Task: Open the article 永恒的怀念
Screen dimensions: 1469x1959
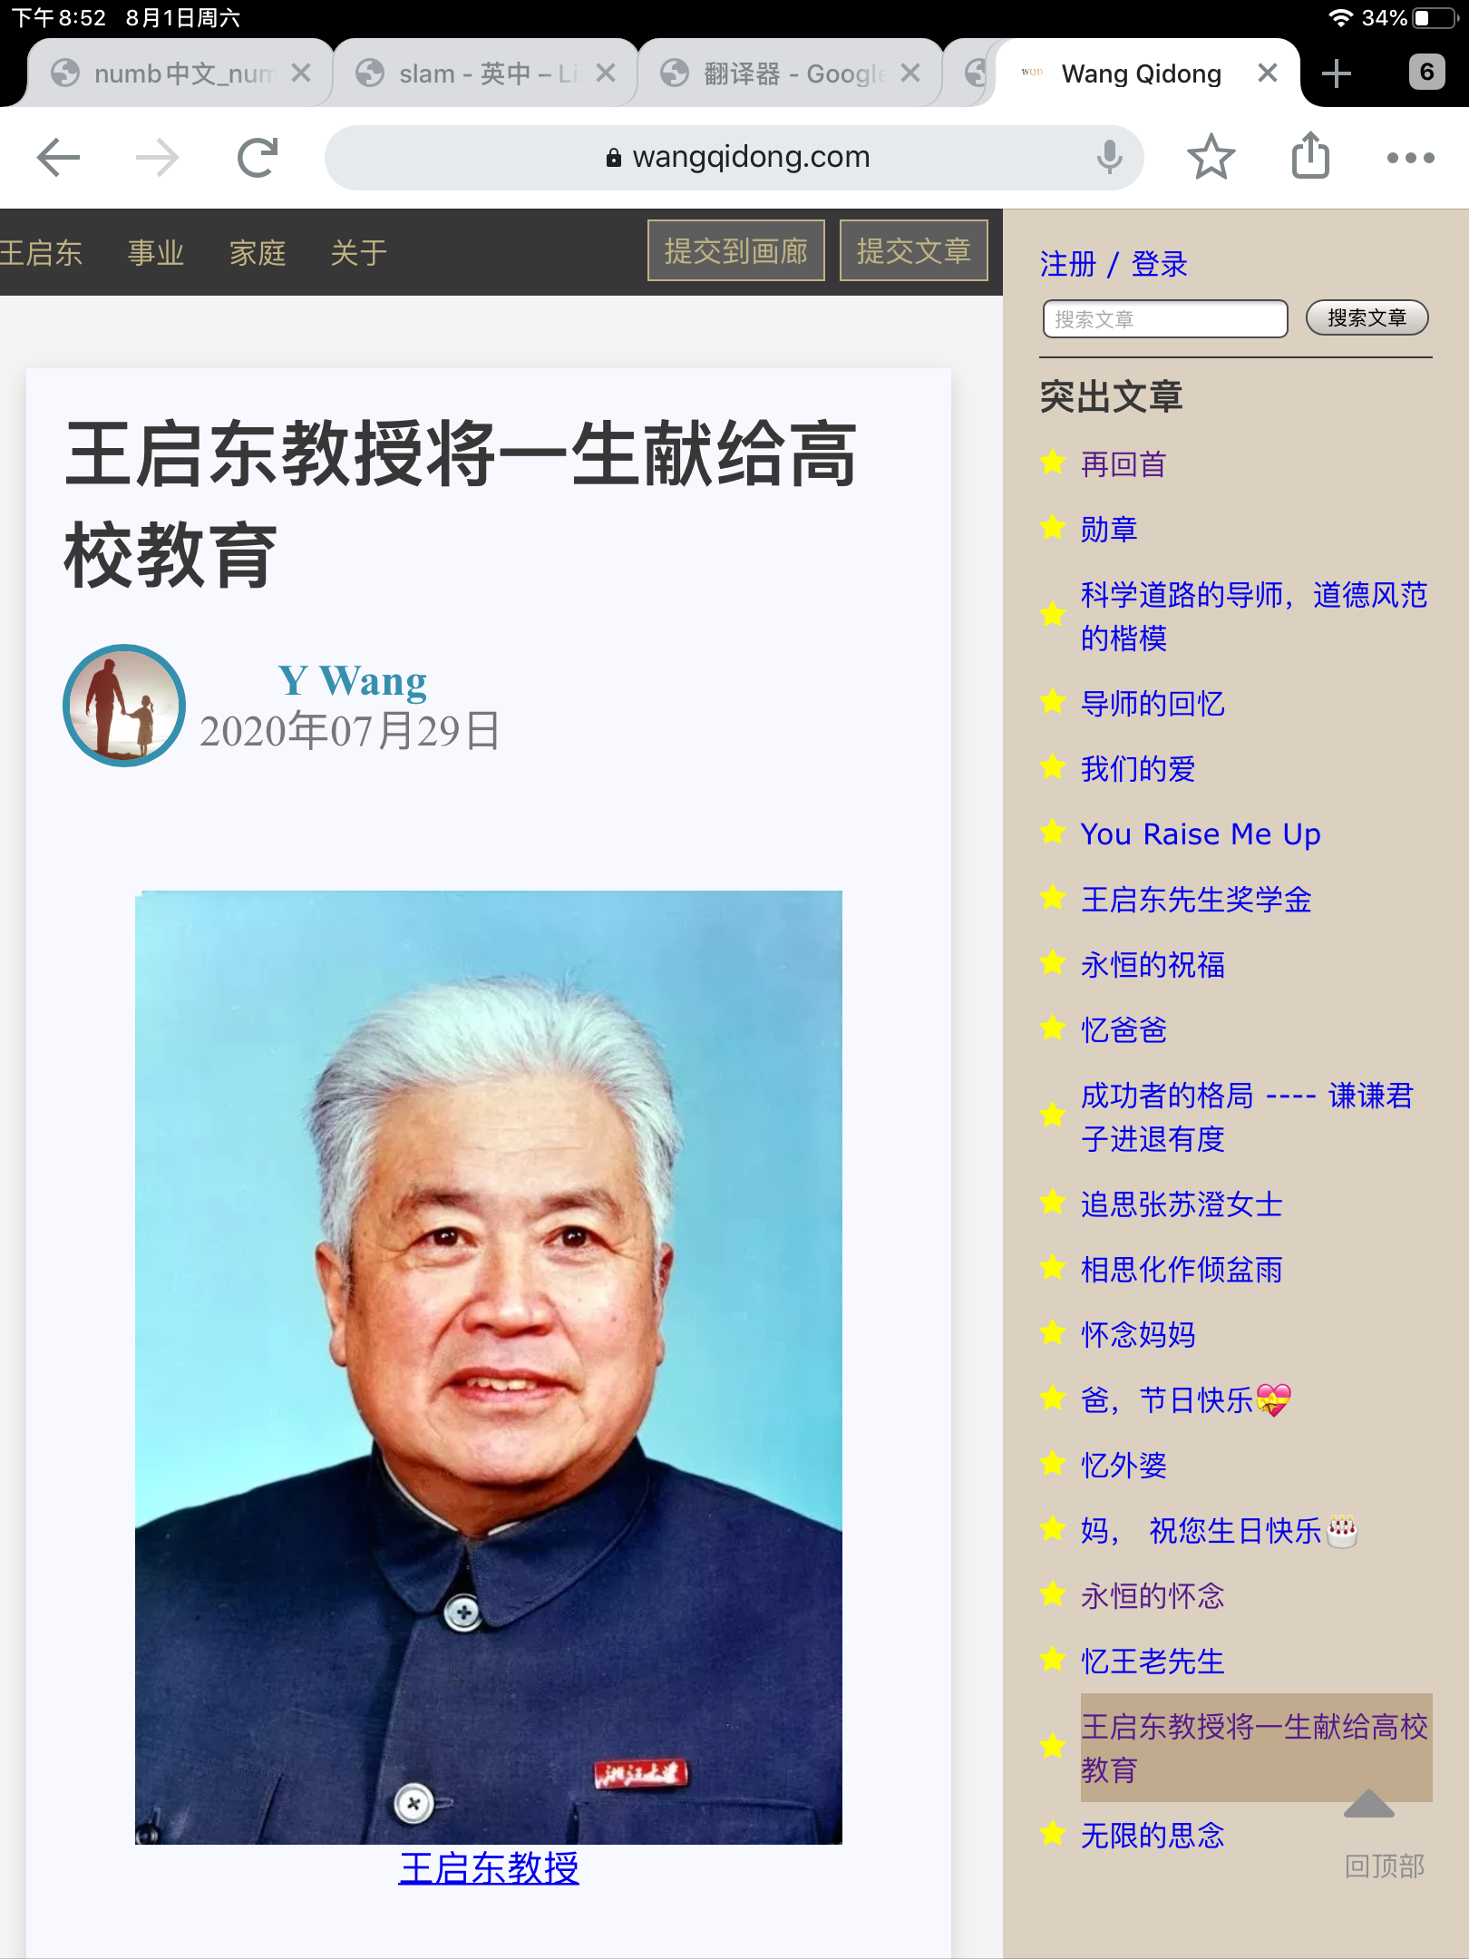Action: click(x=1153, y=1596)
